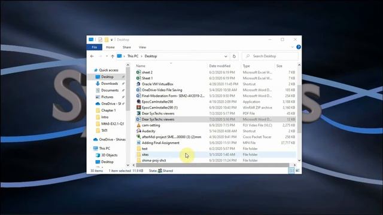Screen dimensions: 383x215
Task: Select the test folder icon
Action: pyautogui.click(x=138, y=149)
